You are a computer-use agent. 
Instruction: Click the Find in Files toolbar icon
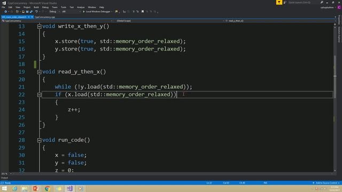pos(116,12)
